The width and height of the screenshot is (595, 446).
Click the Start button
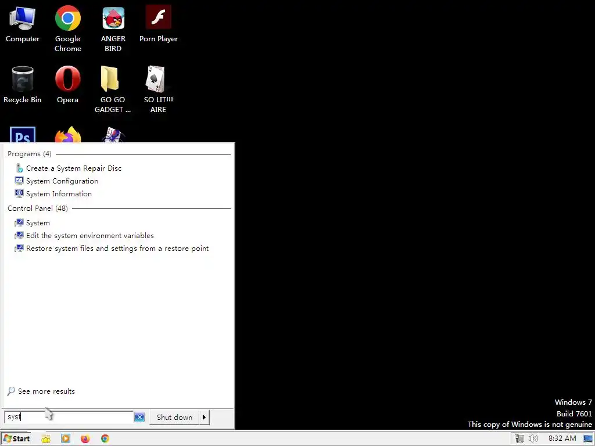(x=16, y=438)
